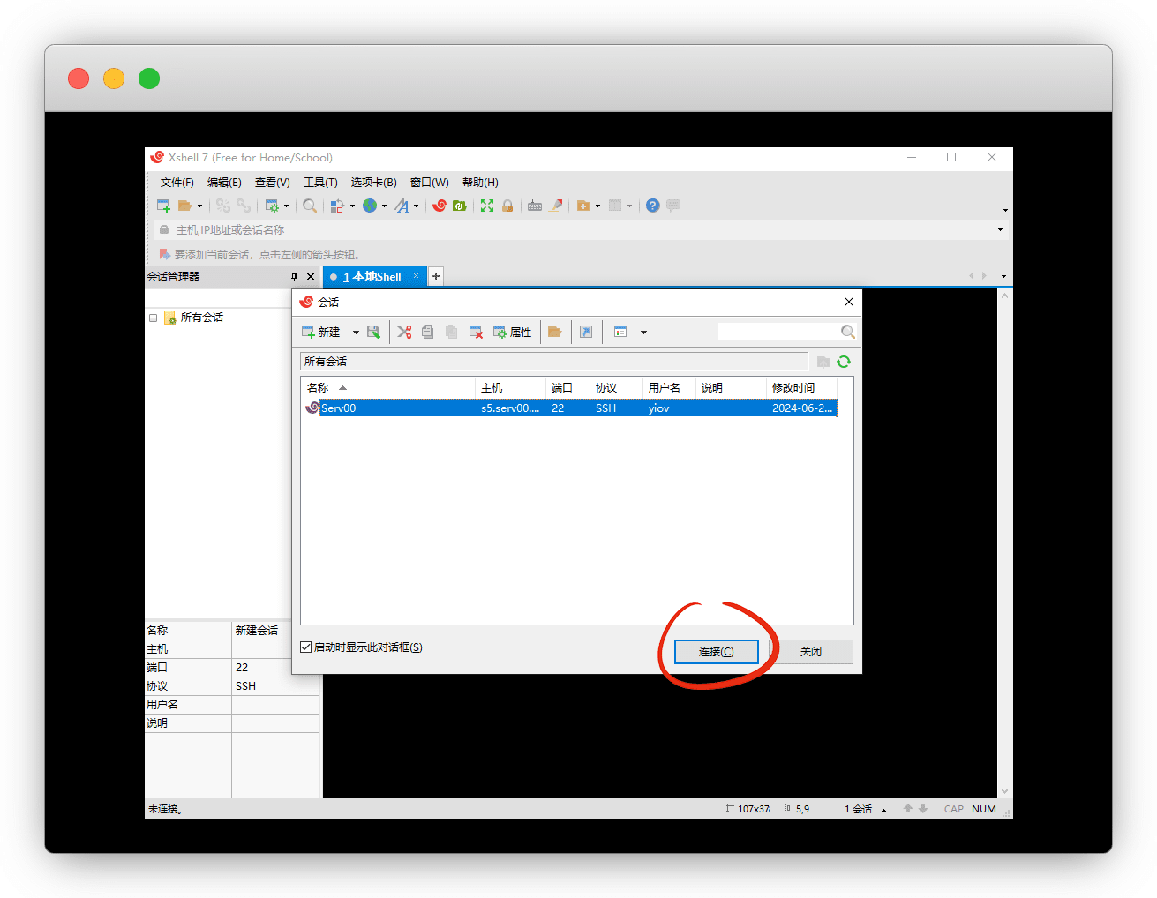Click the magnifier search icon in the main toolbar
This screenshot has width=1157, height=898.
tap(310, 206)
